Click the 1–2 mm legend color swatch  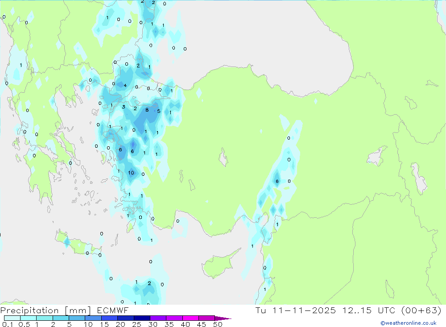[44, 318]
